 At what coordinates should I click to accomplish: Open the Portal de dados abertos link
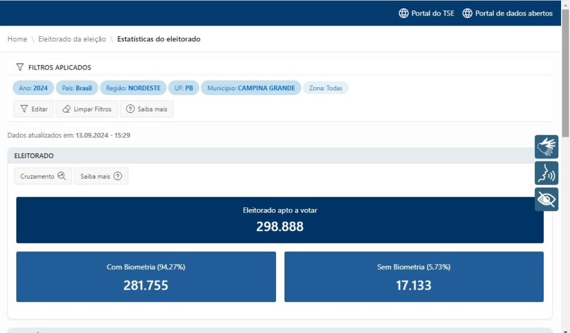508,13
